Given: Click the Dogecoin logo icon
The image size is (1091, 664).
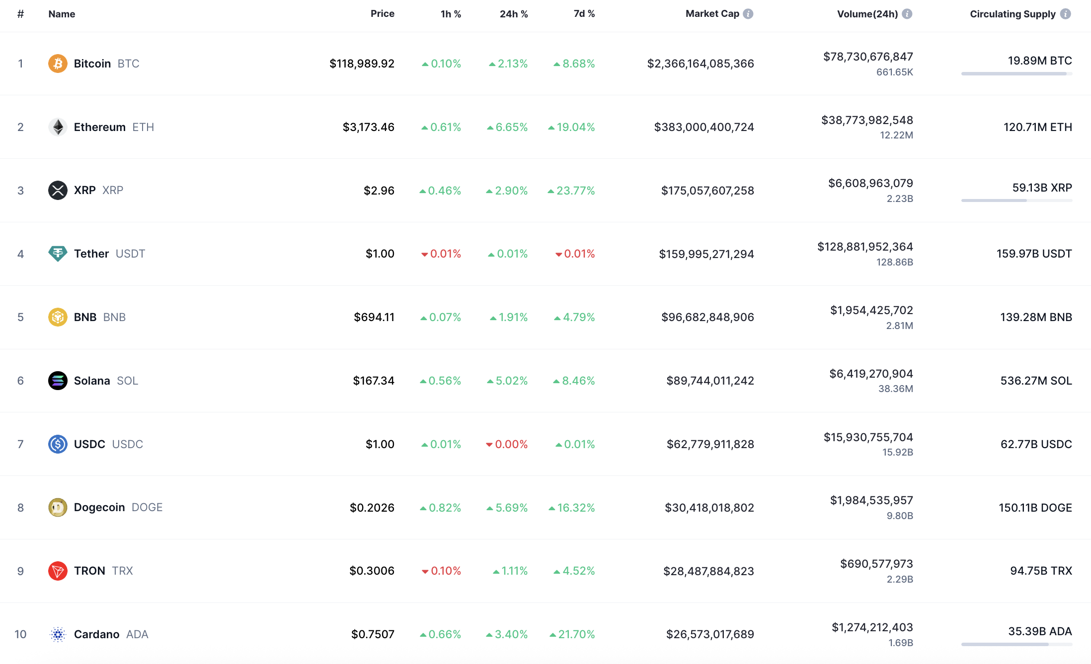Looking at the screenshot, I should (58, 507).
